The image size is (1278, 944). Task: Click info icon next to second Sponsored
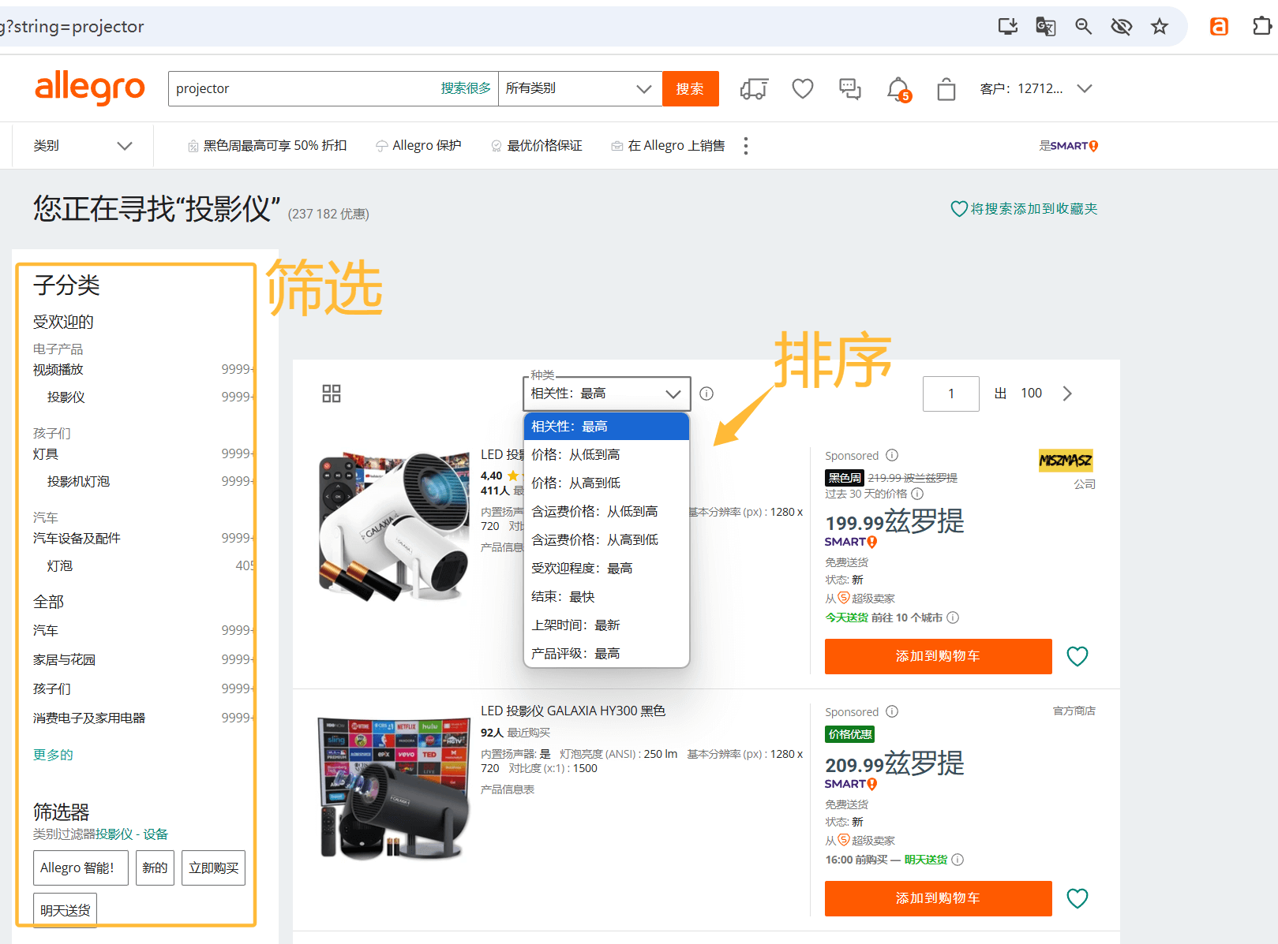892,711
